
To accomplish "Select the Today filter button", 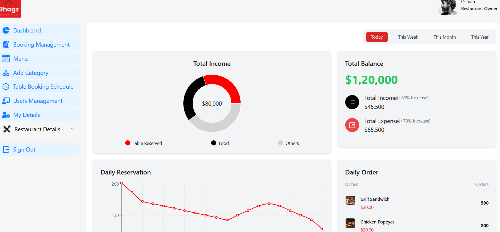I will pyautogui.click(x=377, y=37).
